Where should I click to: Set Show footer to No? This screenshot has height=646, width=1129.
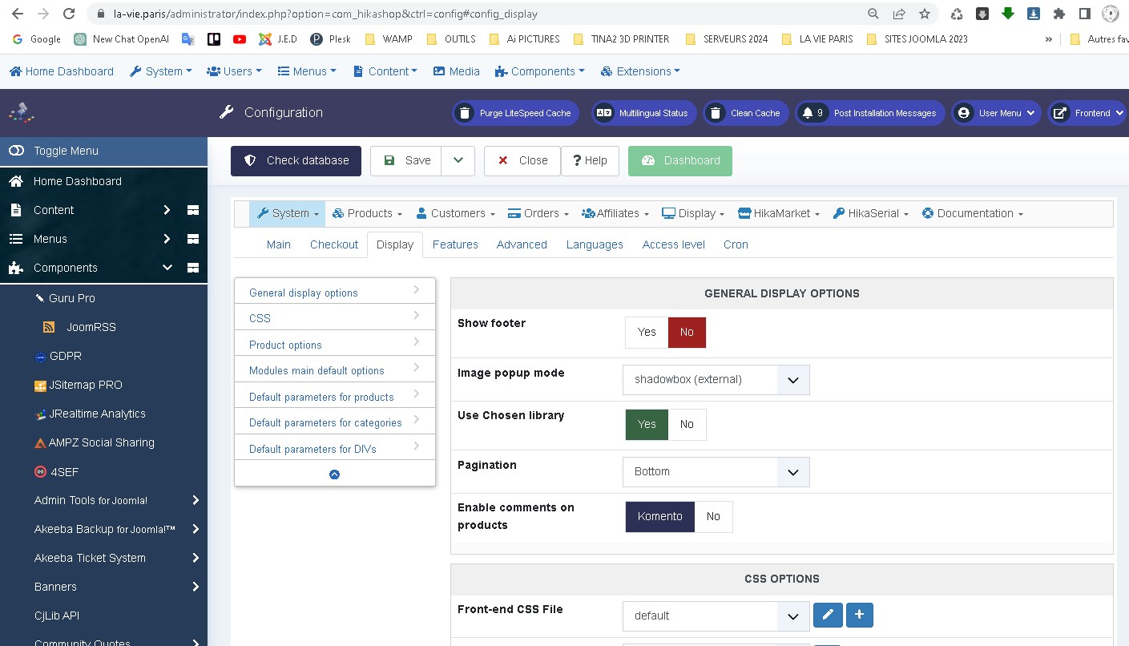pos(687,332)
